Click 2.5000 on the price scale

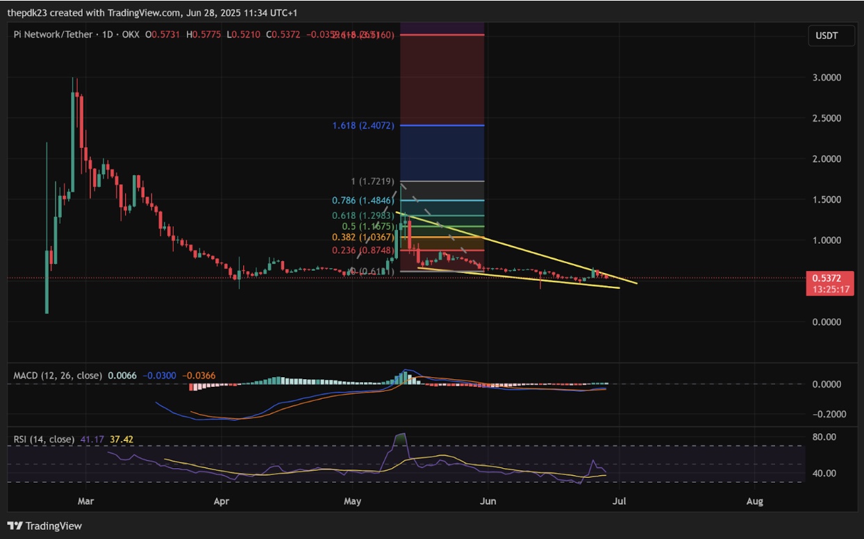[x=827, y=118]
